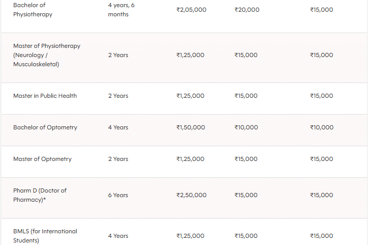
Task: Click the BMLS (for International Students) label
Action: 45,236
